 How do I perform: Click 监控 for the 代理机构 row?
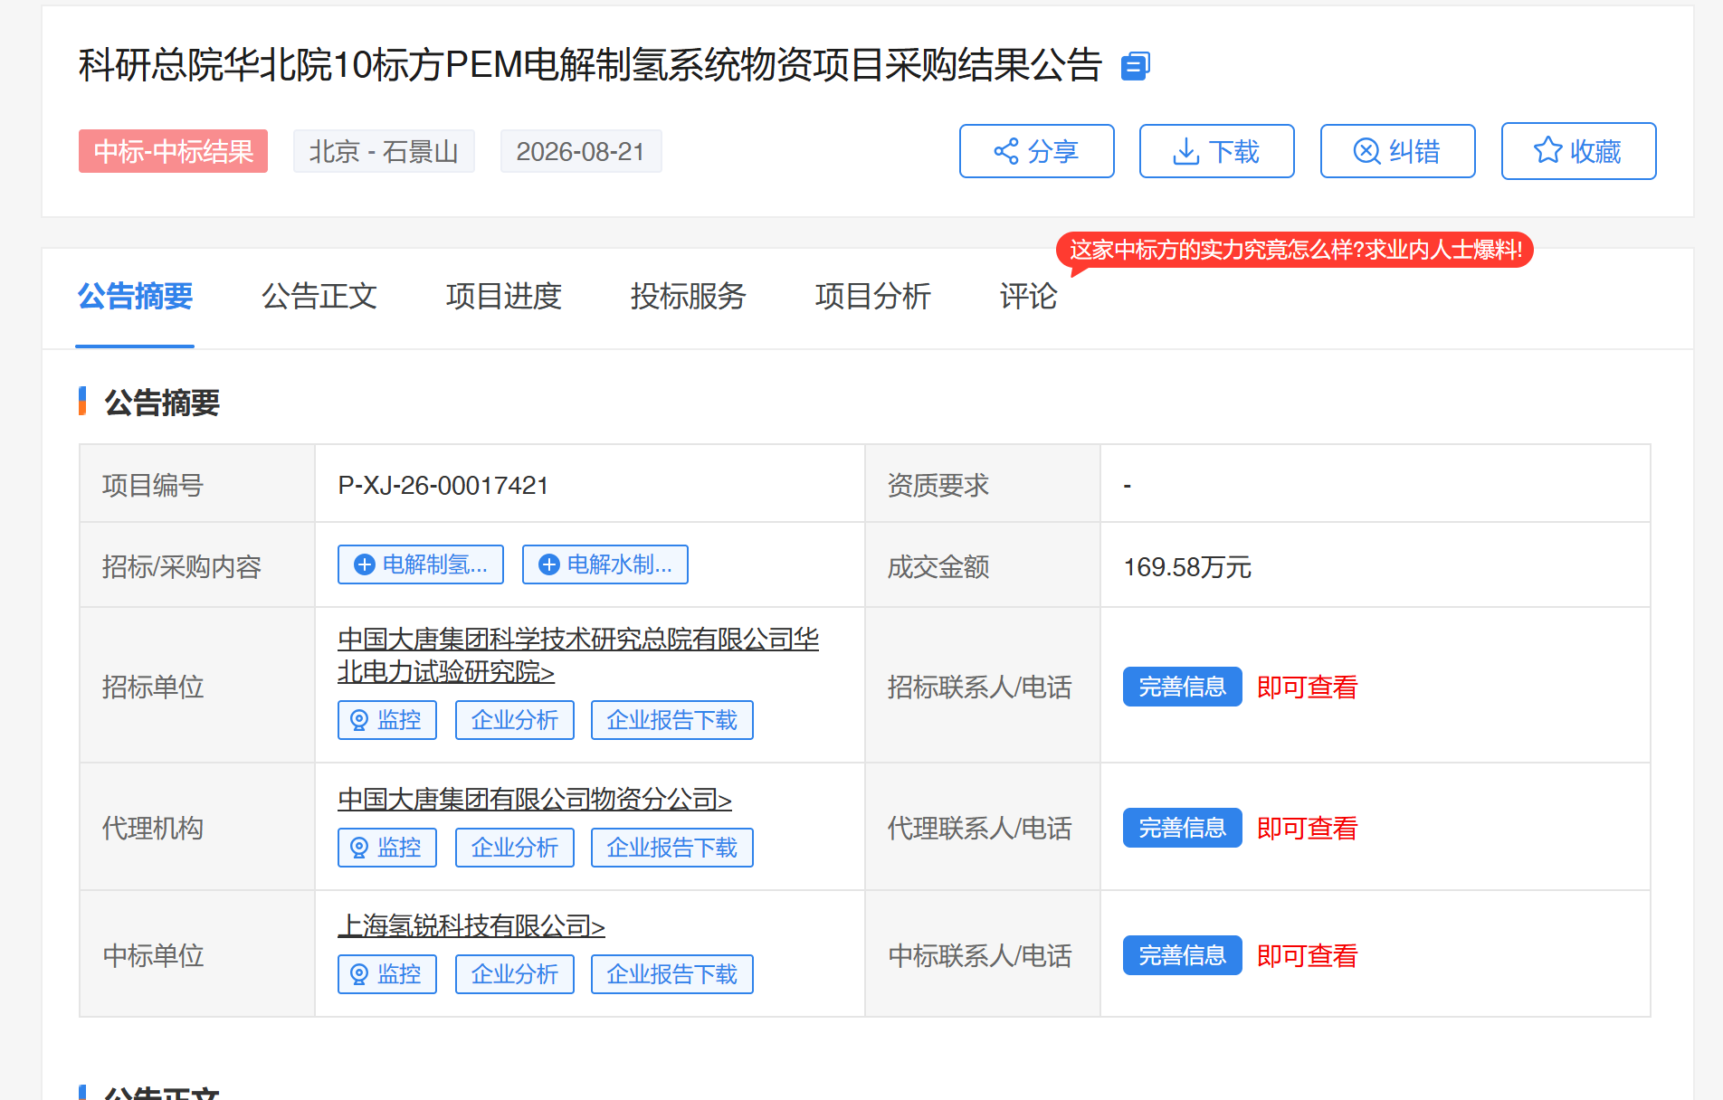(387, 848)
